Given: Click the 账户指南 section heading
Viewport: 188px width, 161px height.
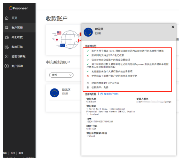Looking at the screenshot, I should [x=91, y=46].
